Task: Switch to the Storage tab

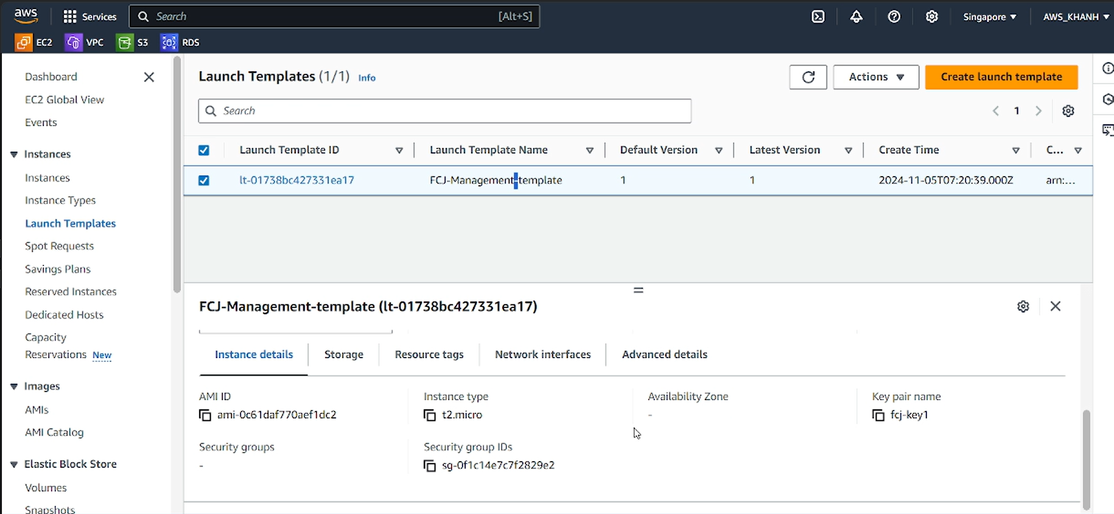Action: [x=344, y=354]
